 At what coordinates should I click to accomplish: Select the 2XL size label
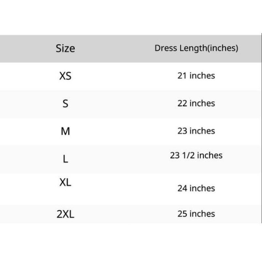[x=65, y=215]
